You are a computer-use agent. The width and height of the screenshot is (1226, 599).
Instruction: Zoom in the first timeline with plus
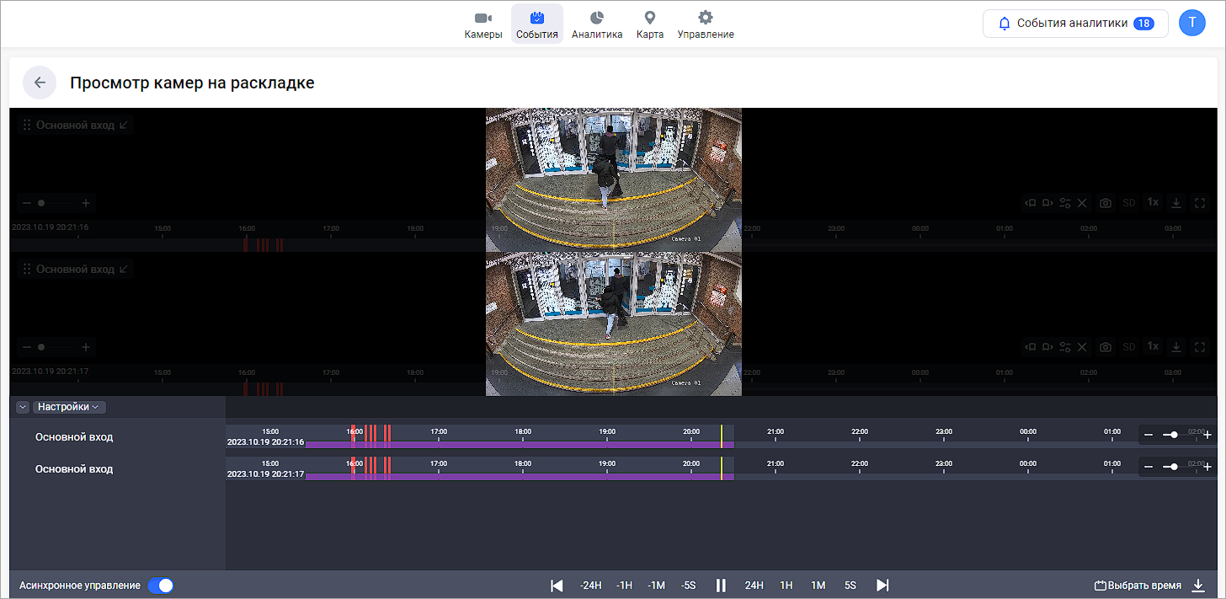coord(1207,435)
